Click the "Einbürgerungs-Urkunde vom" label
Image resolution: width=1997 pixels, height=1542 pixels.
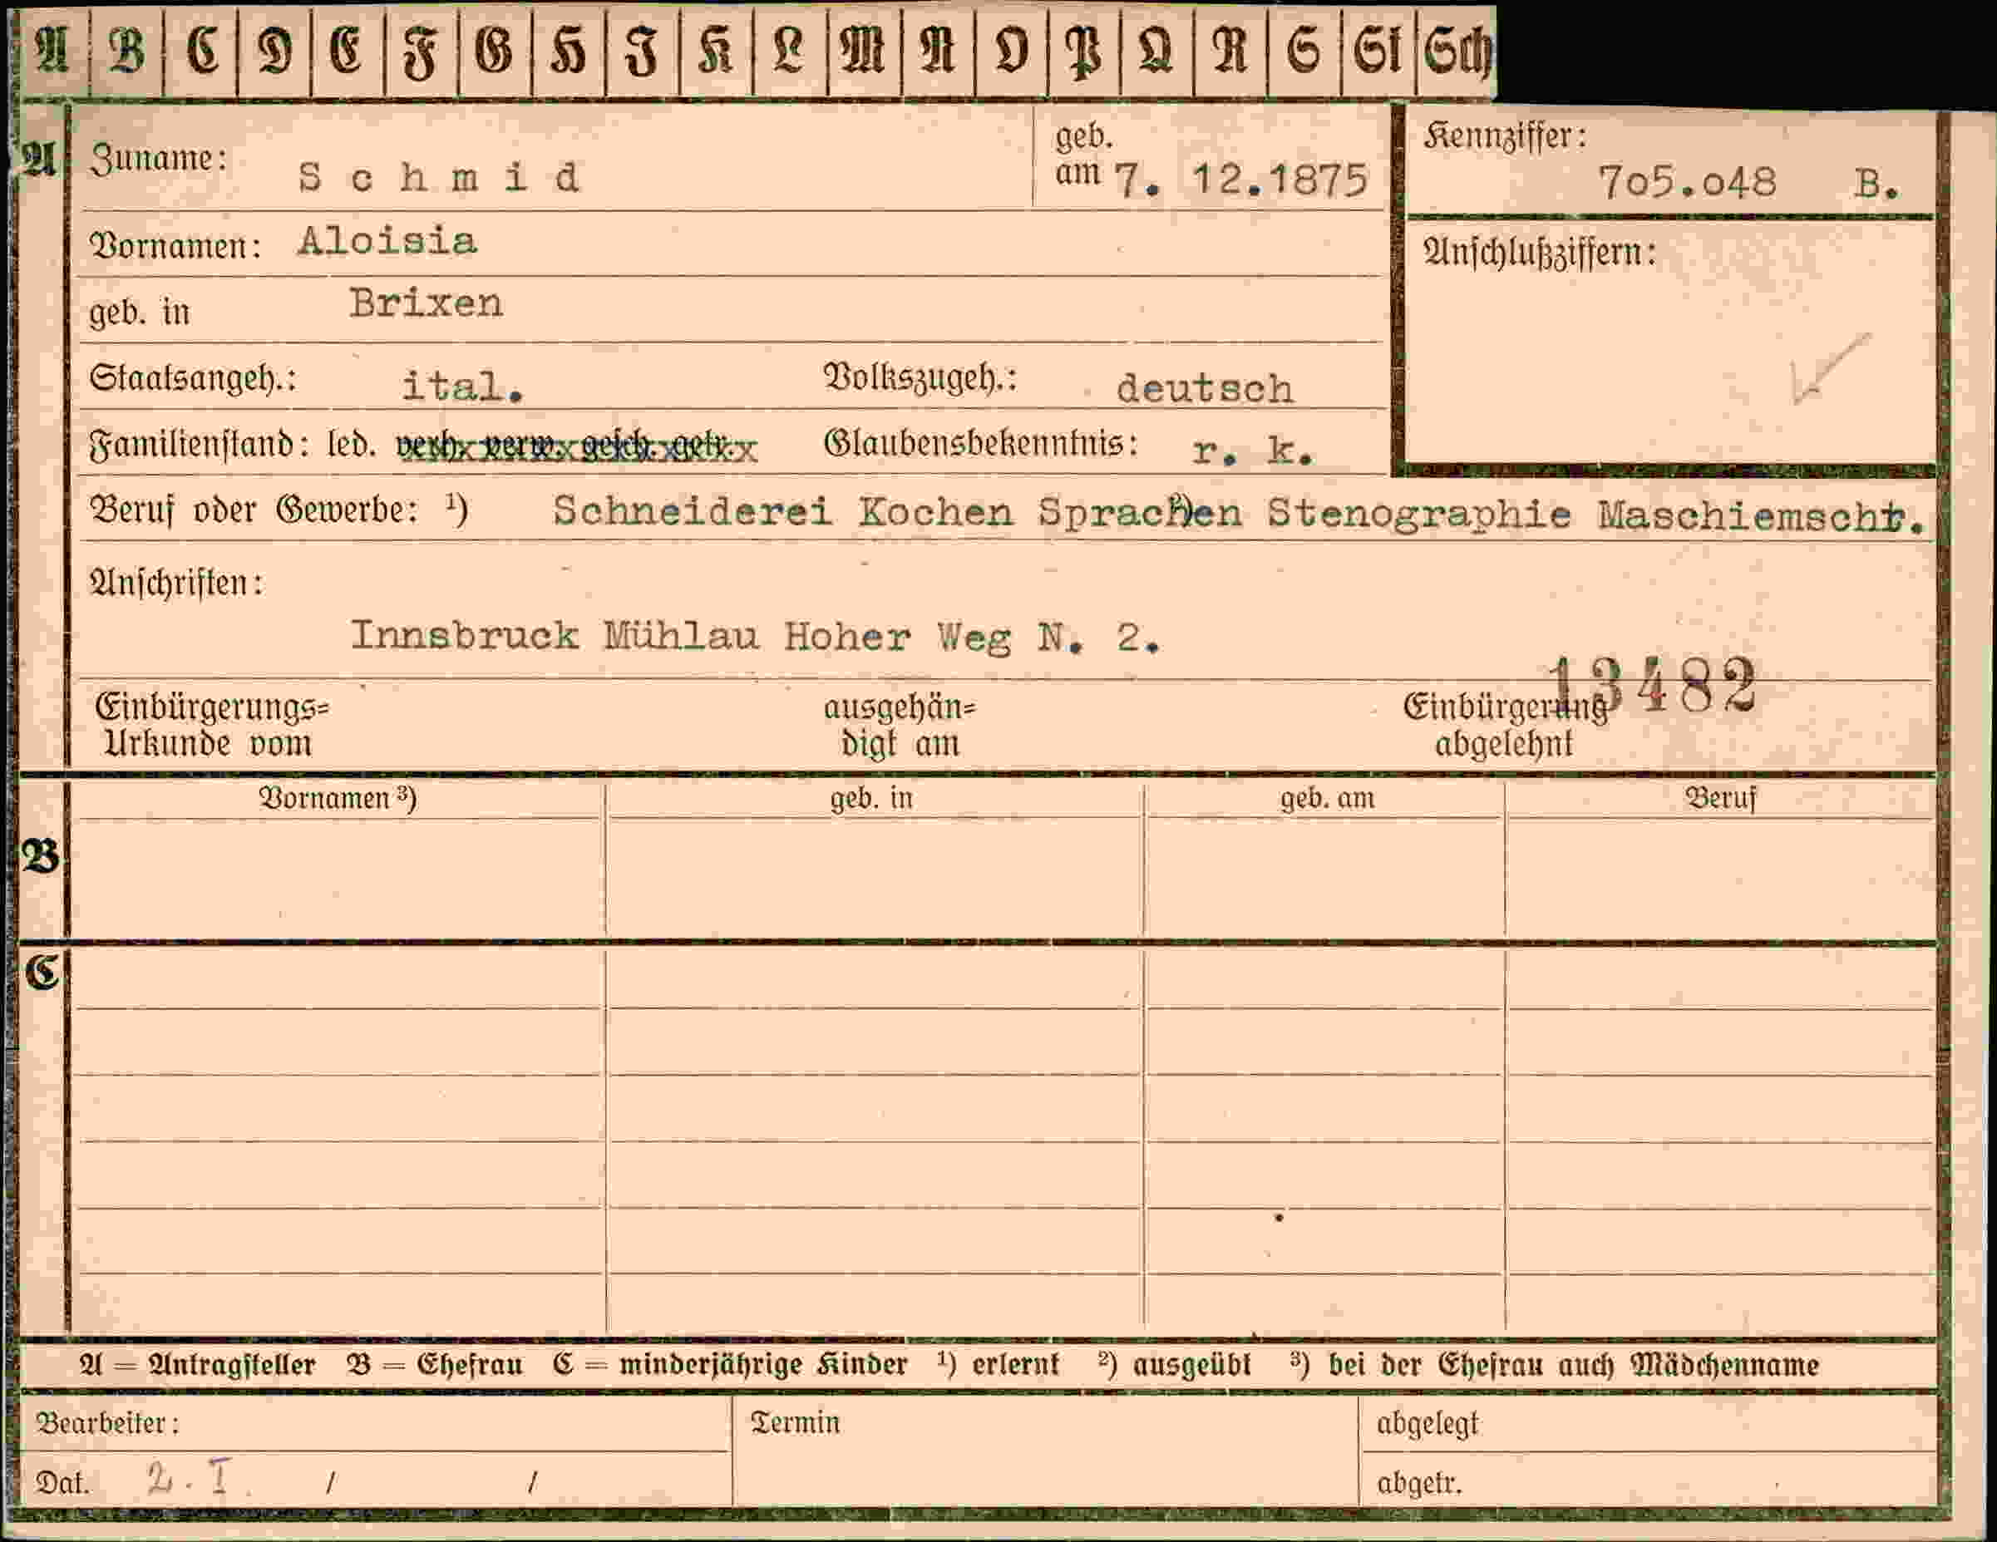[x=211, y=725]
